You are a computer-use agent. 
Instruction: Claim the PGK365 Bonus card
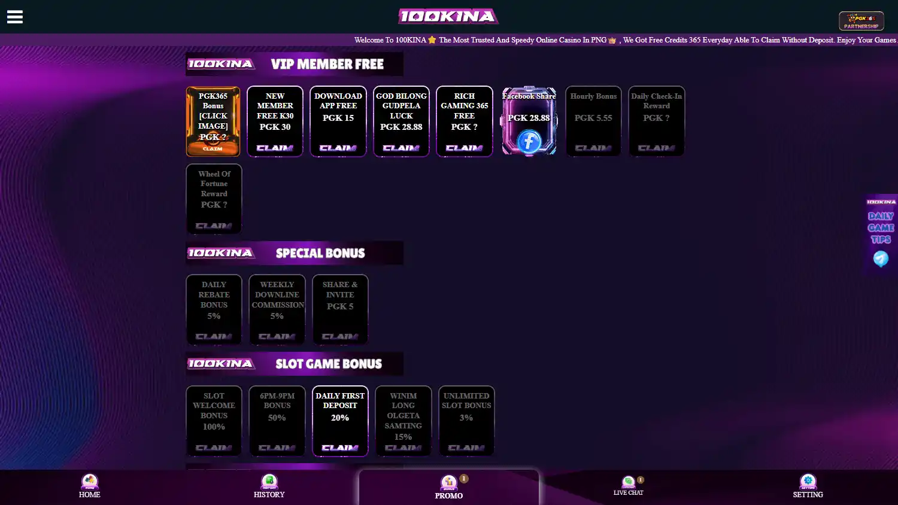click(x=213, y=121)
